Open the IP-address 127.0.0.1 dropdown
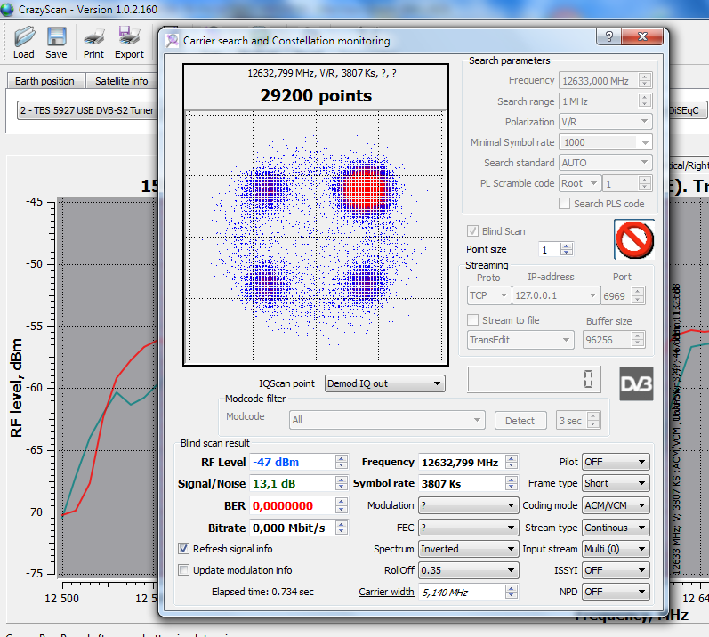 coord(556,295)
